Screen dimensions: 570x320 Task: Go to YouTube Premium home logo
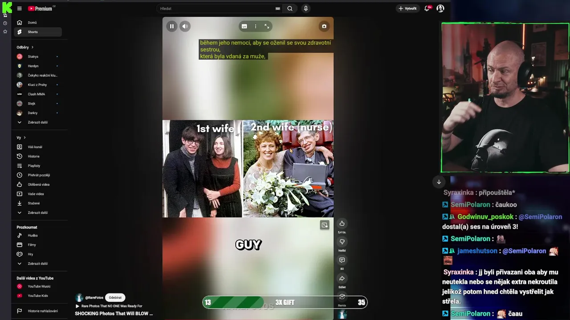pos(41,8)
